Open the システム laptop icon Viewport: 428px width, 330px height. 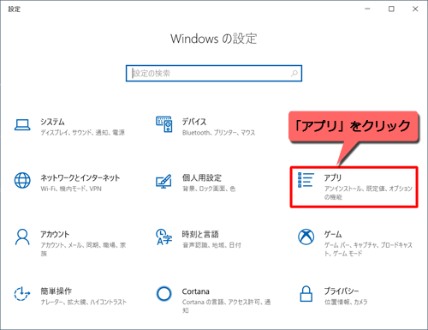(22, 125)
